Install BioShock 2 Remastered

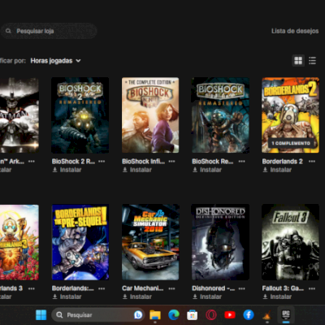tap(67, 170)
